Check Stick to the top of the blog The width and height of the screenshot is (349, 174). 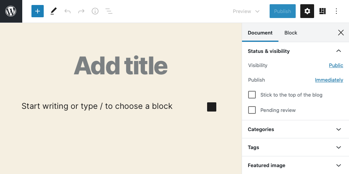pos(252,95)
